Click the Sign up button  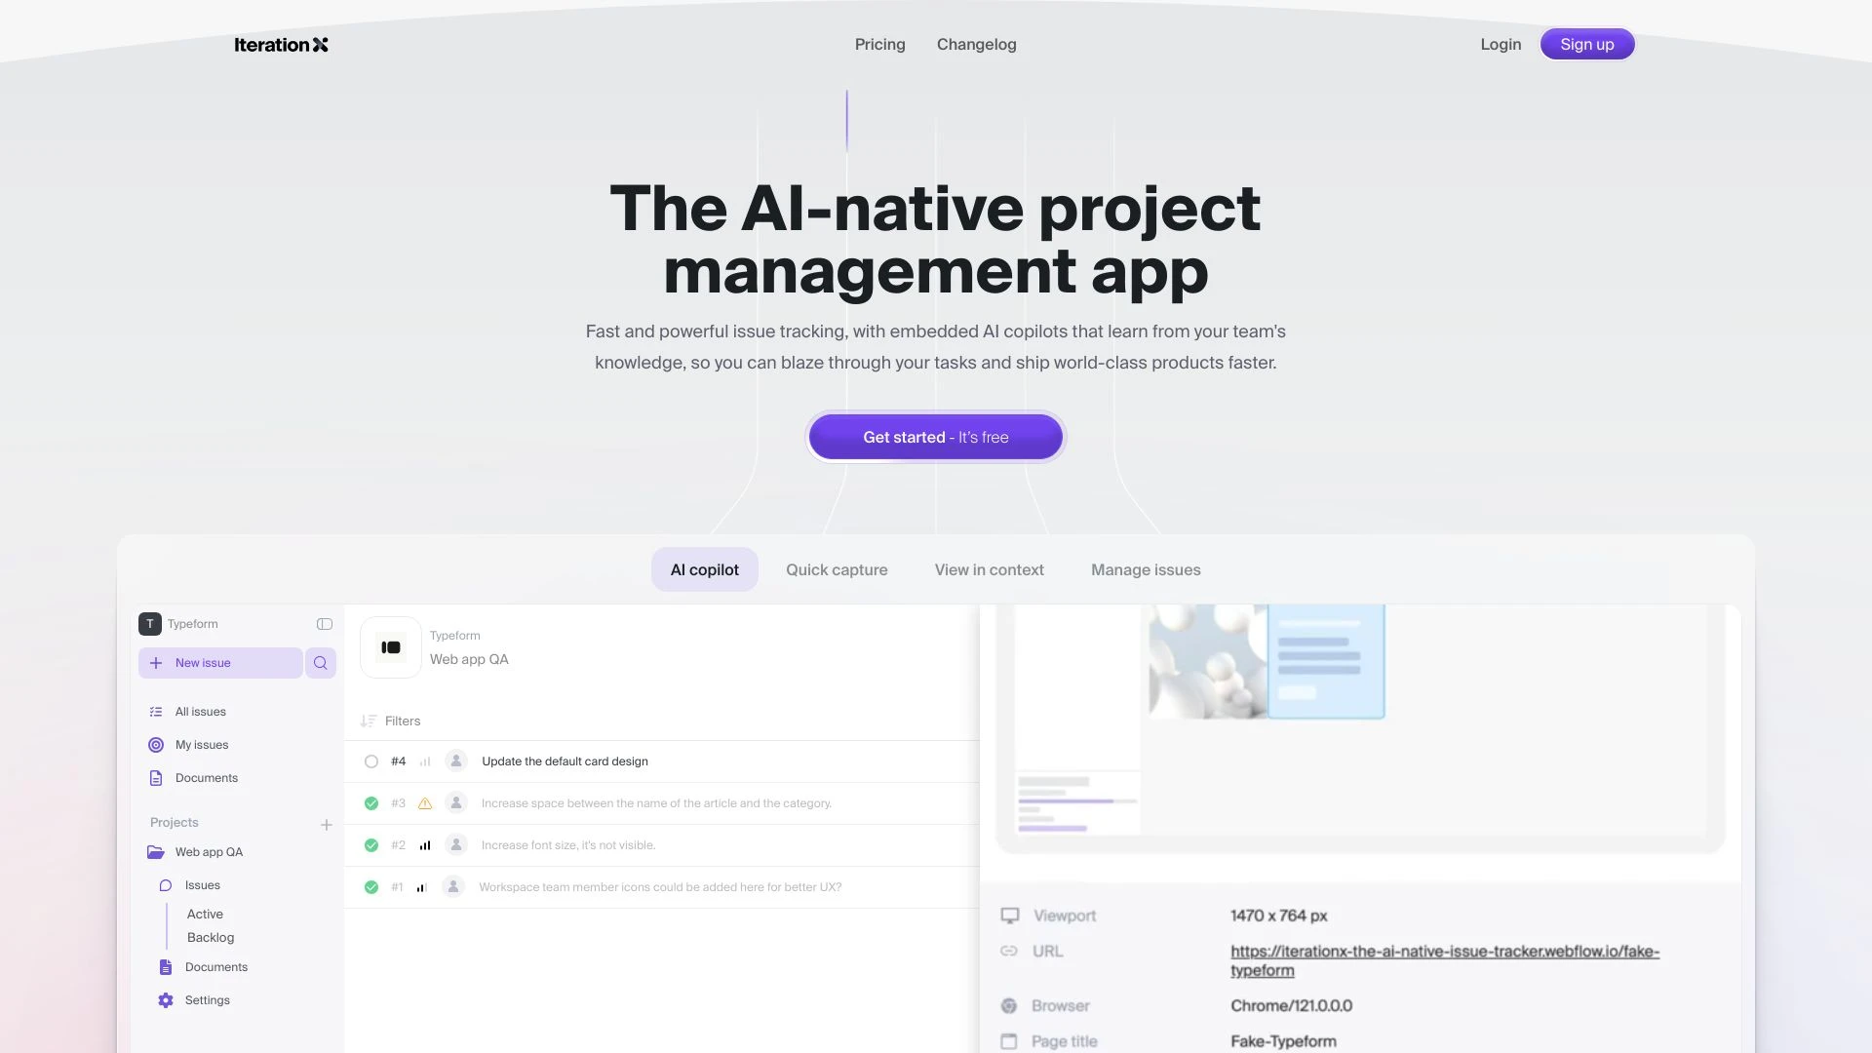[1586, 44]
